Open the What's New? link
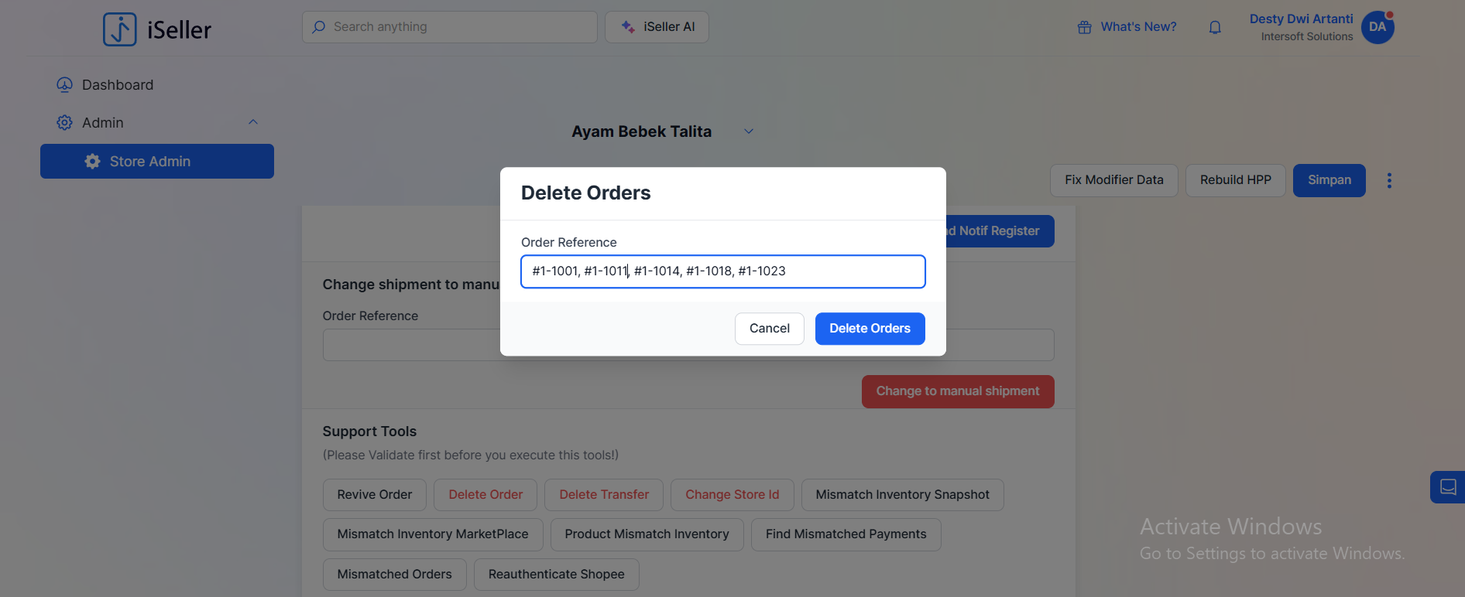The height and width of the screenshot is (597, 1465). point(1138,27)
